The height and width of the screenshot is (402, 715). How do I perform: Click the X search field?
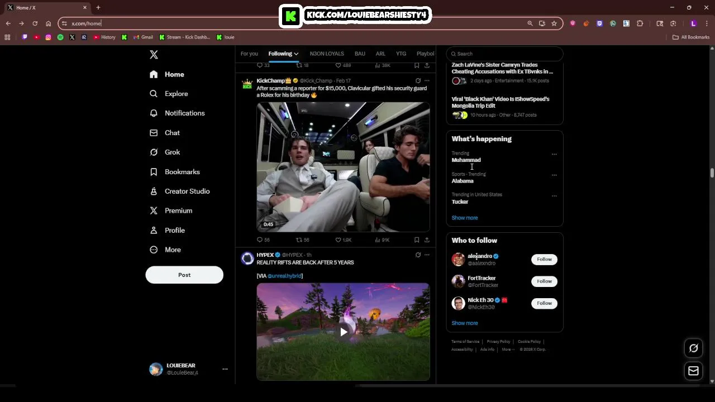tap(504, 54)
